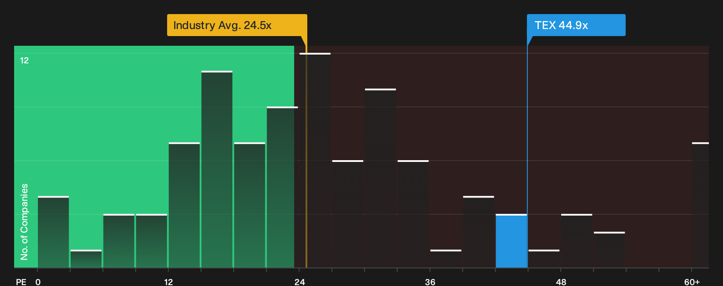Select the bar starting at PE 48
Viewport: 723px width, 286px height.
577,241
